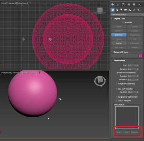Click the Min Size value field
144x141 pixels.
(x=132, y=92)
